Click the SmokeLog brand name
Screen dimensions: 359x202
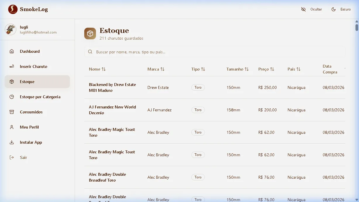[x=34, y=9]
